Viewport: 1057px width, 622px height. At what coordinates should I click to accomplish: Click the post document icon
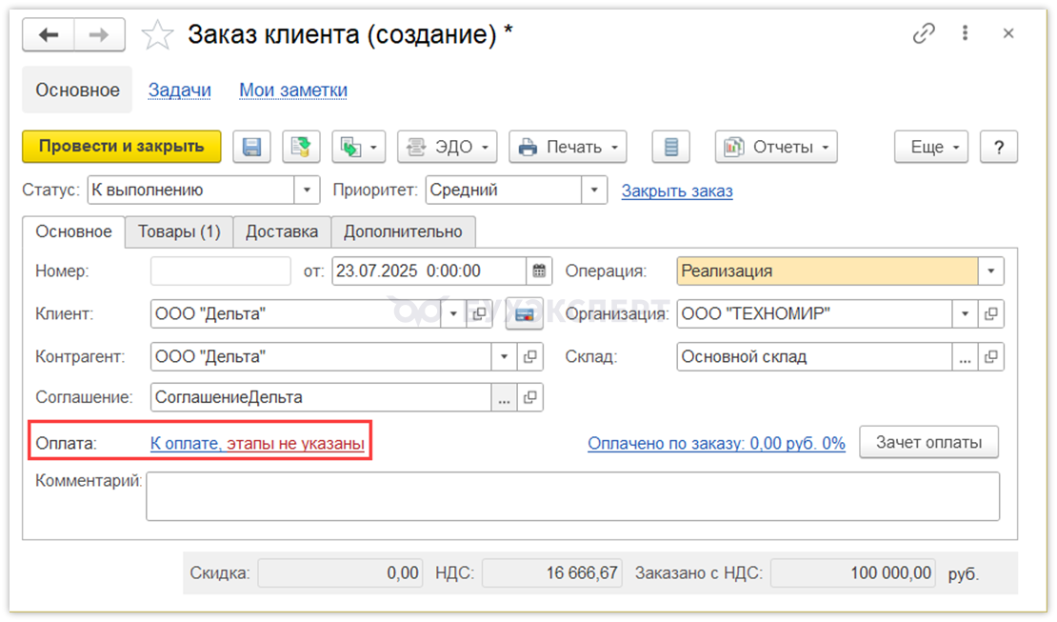(x=301, y=147)
